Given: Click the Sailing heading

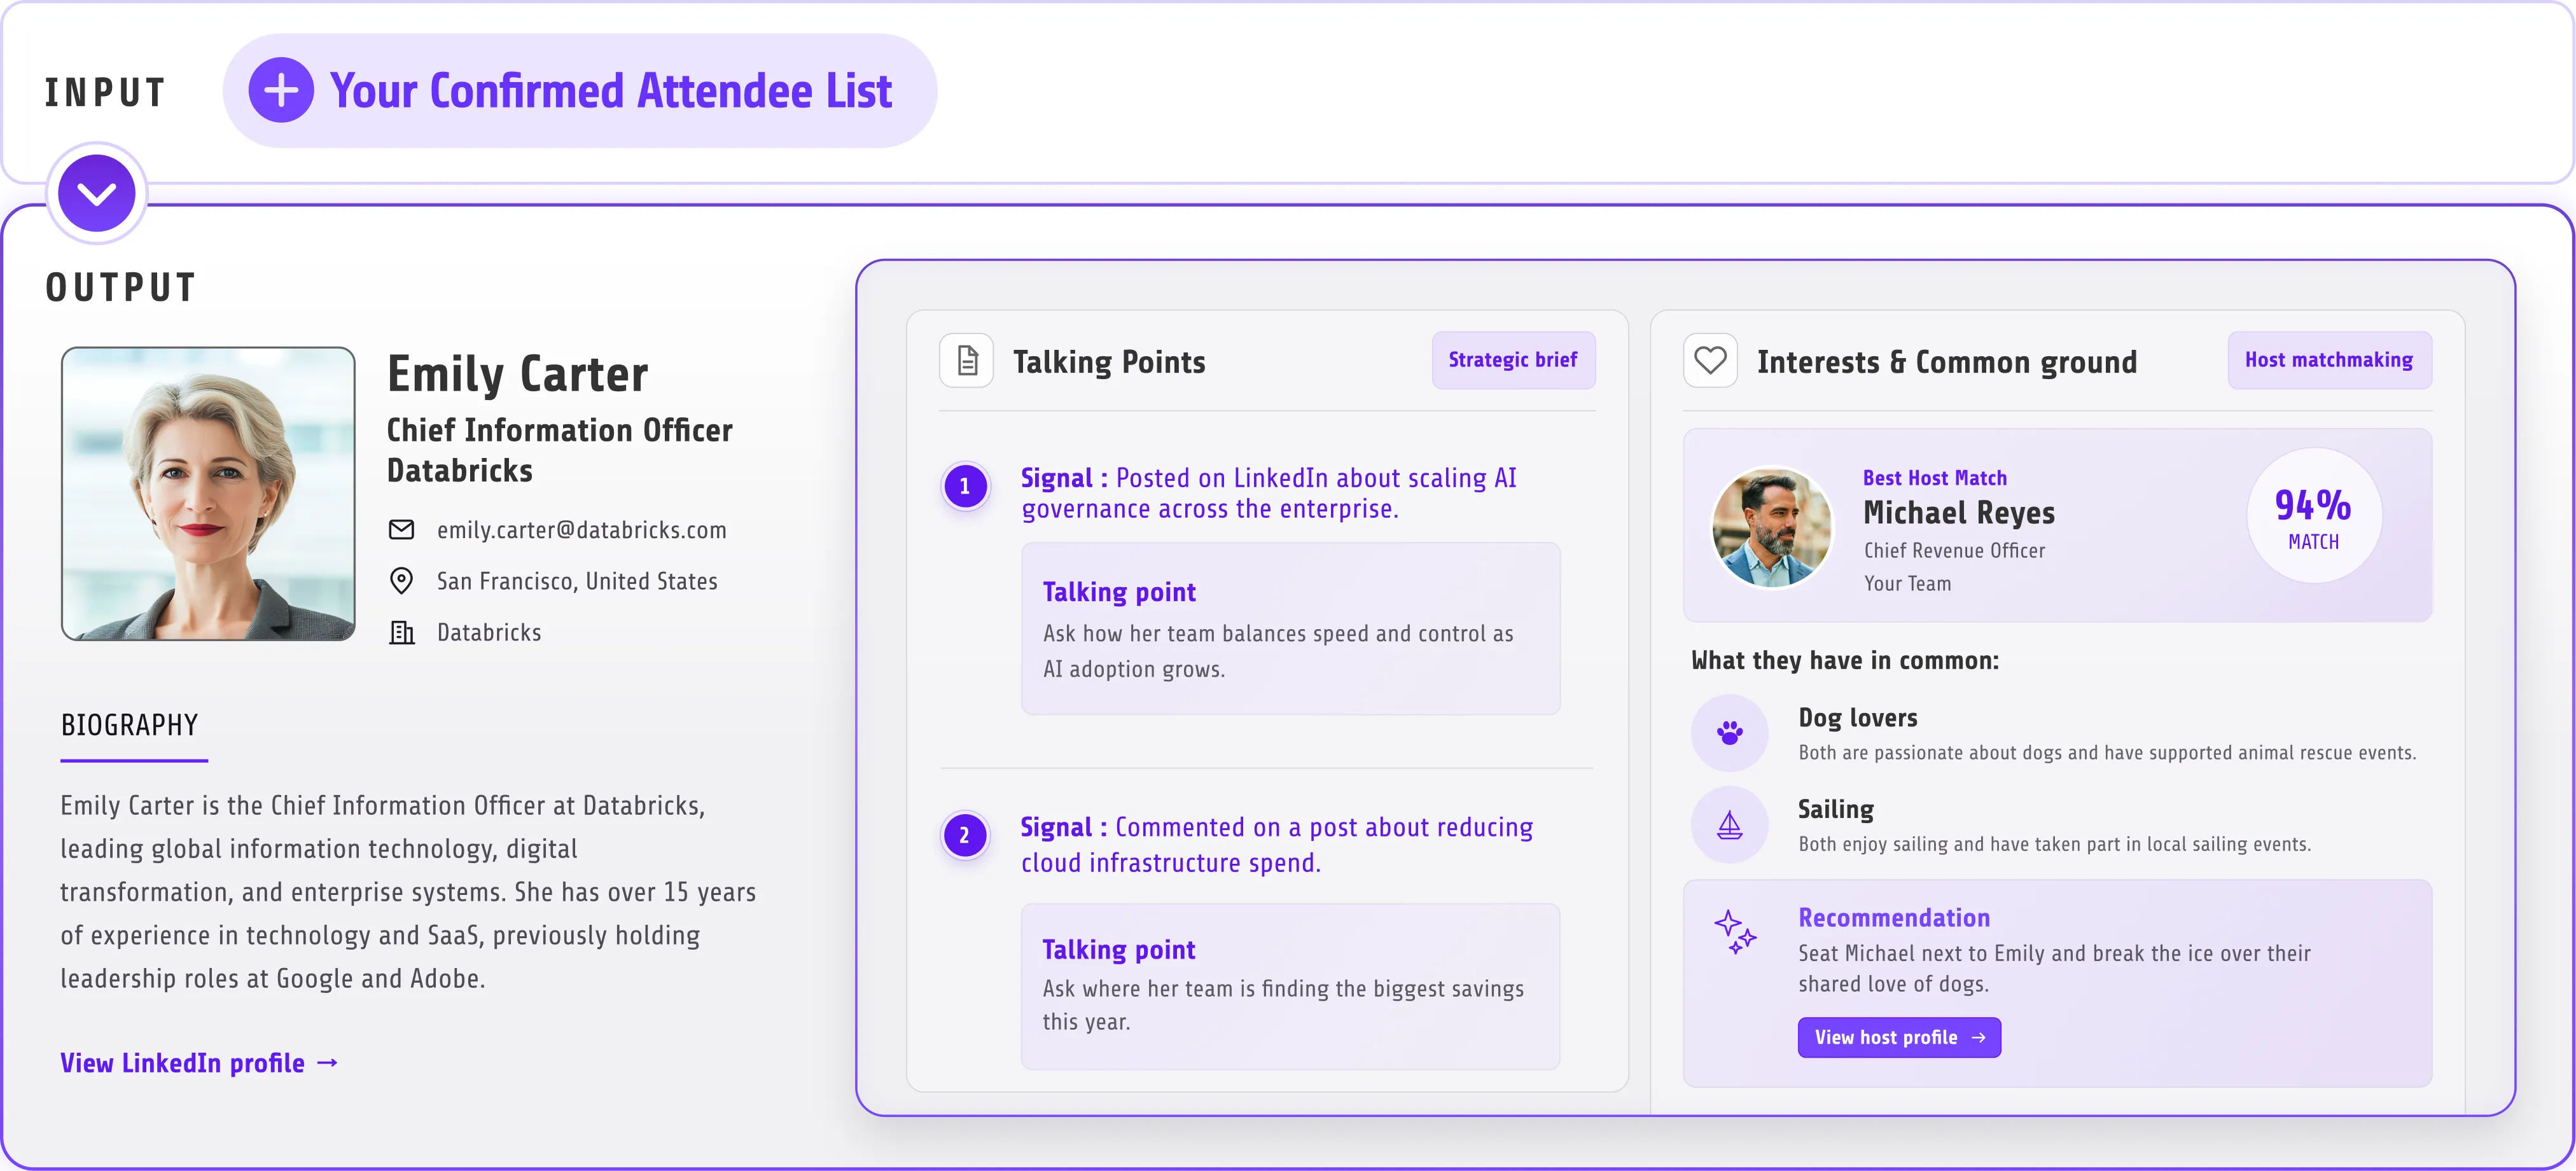Looking at the screenshot, I should (x=1836, y=810).
